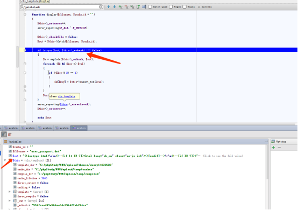298x210 pixels.
Task: Enable the Match Case checkbox
Action: click(x=150, y=7)
